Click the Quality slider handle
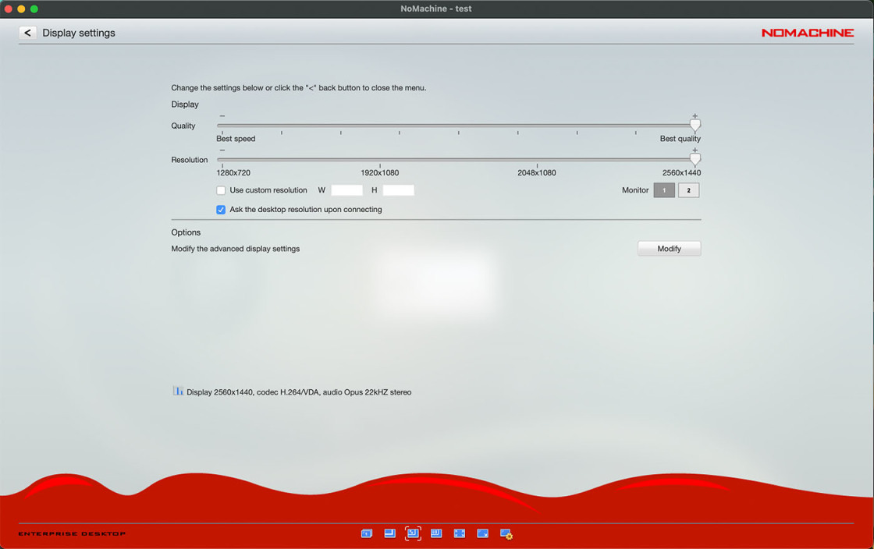The height and width of the screenshot is (549, 874). click(x=695, y=125)
